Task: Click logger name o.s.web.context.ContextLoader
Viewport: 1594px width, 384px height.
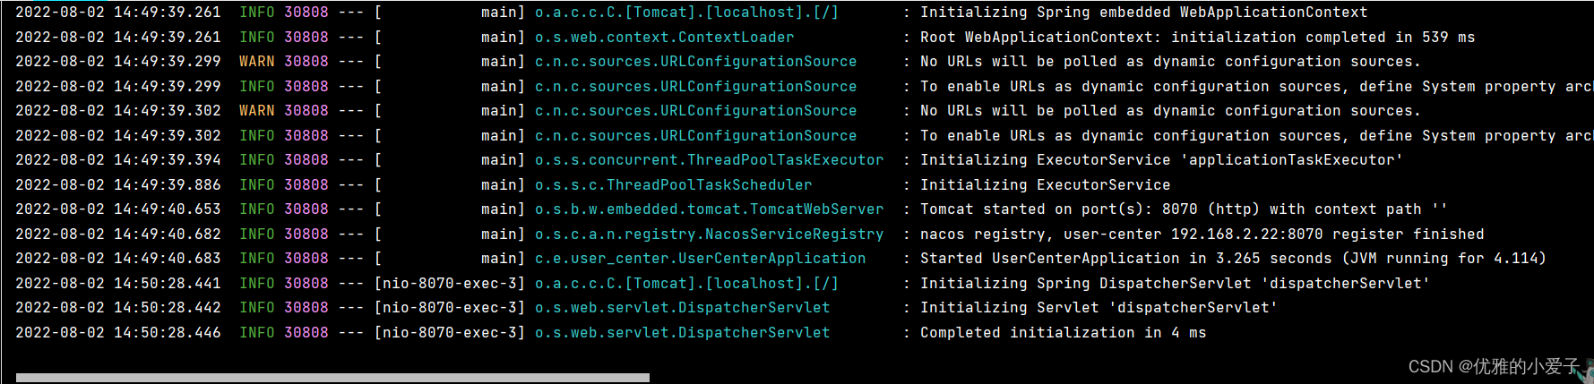Action: (664, 38)
